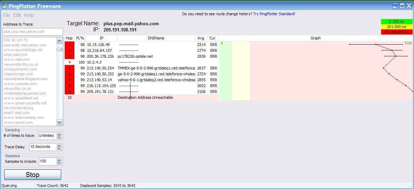Select www.youtube.com in address history
Viewport: 414px width, 189px height.
(20, 84)
